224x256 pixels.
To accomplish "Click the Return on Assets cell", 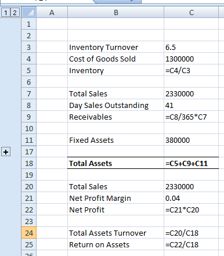I will 115,244.
